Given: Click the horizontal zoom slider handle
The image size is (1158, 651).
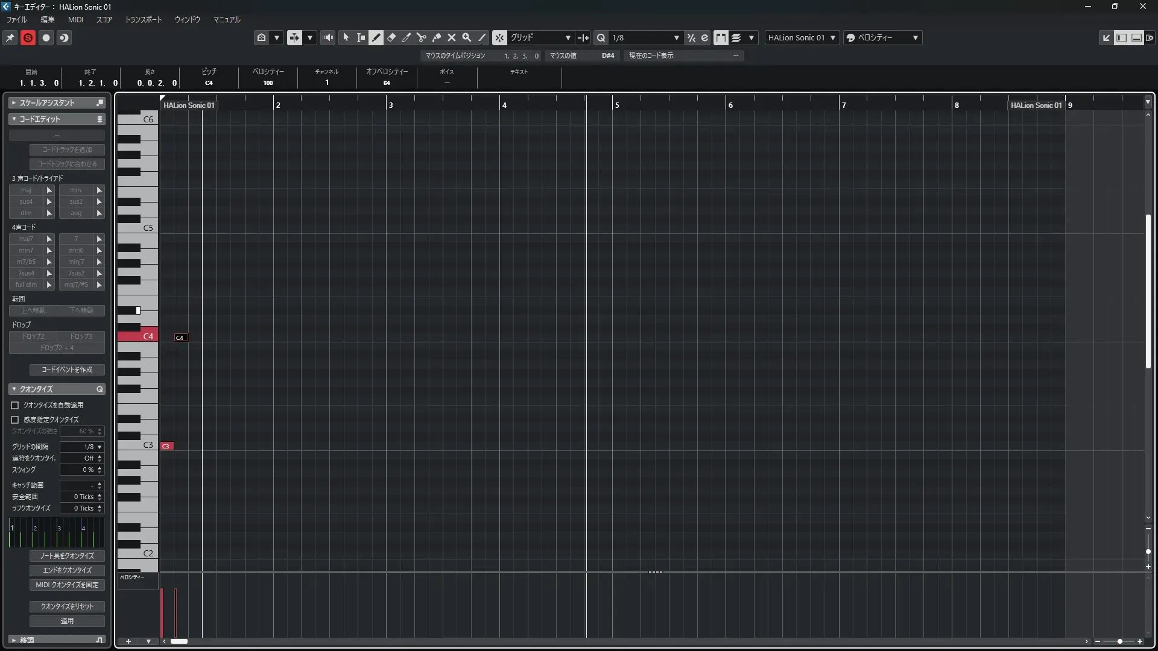Looking at the screenshot, I should [1120, 641].
